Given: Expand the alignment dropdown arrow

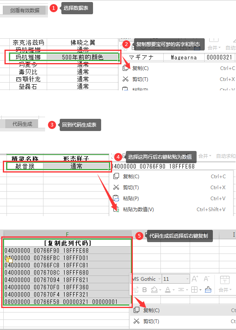Looking at the screenshot, I should [x=187, y=290].
